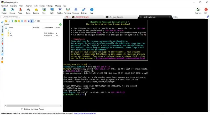Open the Tunneling toolbar icon
210x115 pixels.
68,11
